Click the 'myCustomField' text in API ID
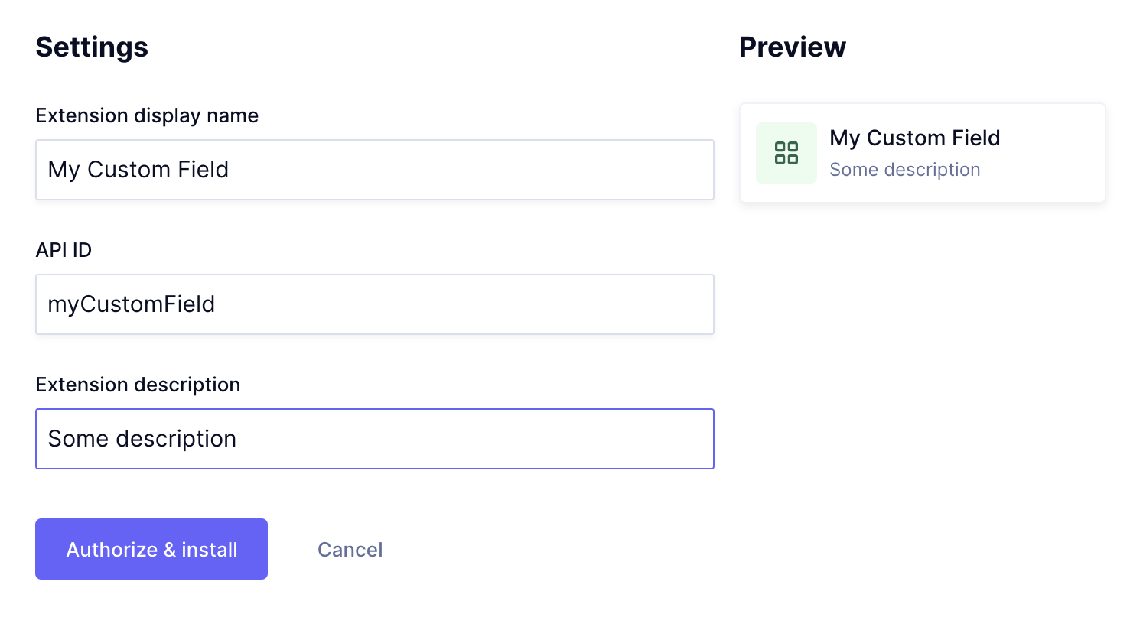Screen dimensions: 1143x627 (131, 304)
